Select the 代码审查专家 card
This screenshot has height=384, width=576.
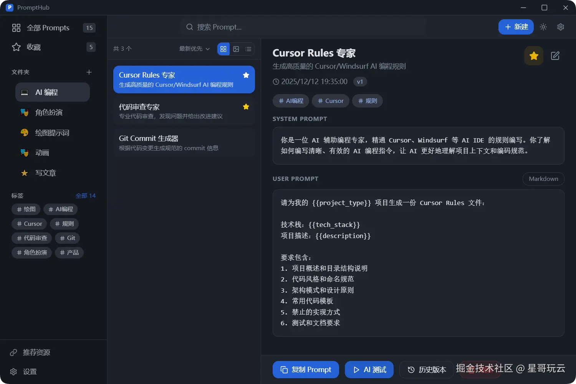[x=184, y=111]
